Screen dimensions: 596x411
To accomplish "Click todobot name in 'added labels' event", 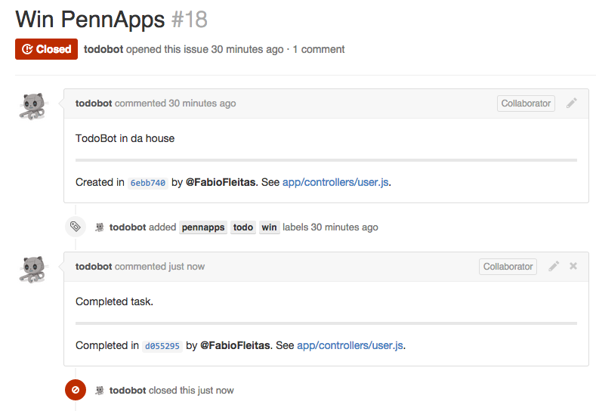I will point(128,227).
